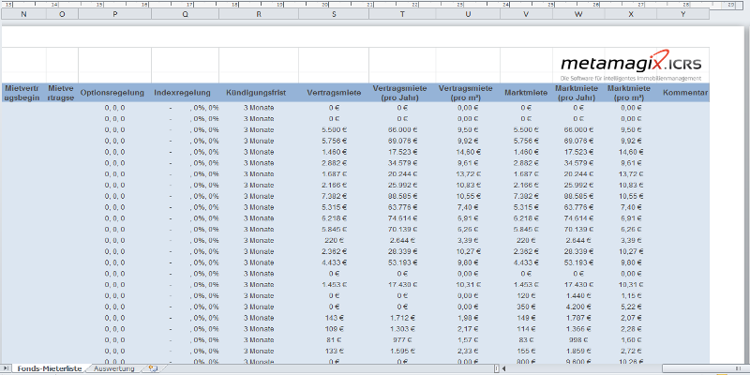The height and width of the screenshot is (375, 750).
Task: Select column O header
Action: point(62,14)
